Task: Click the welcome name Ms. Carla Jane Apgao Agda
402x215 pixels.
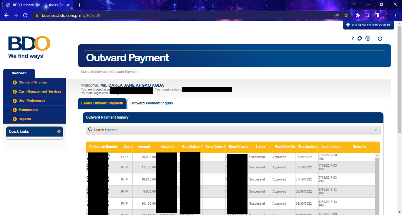Action: [132, 86]
